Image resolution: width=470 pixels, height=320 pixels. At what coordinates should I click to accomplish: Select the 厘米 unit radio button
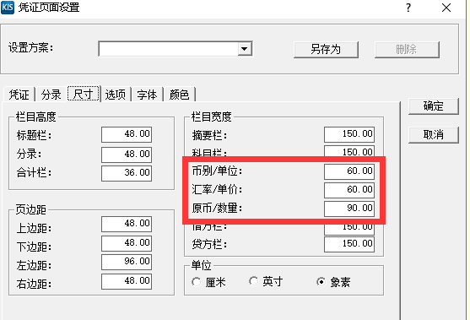click(197, 282)
